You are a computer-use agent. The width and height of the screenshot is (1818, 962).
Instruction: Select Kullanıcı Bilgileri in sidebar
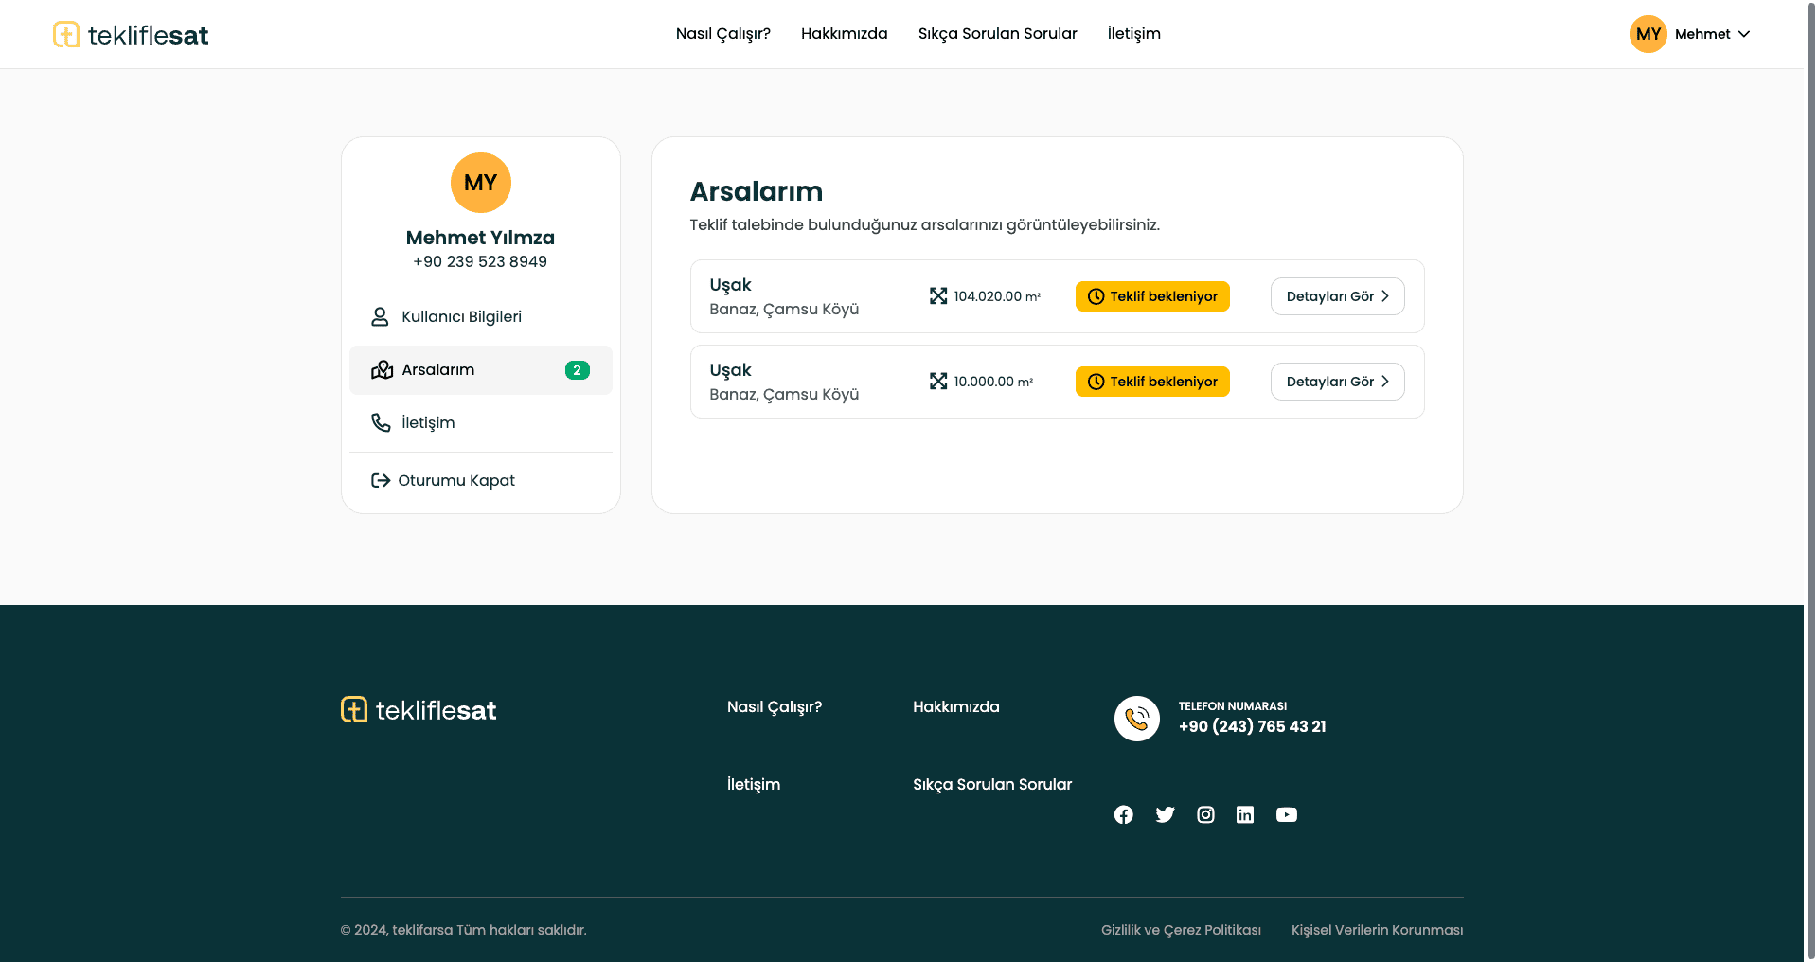461,317
